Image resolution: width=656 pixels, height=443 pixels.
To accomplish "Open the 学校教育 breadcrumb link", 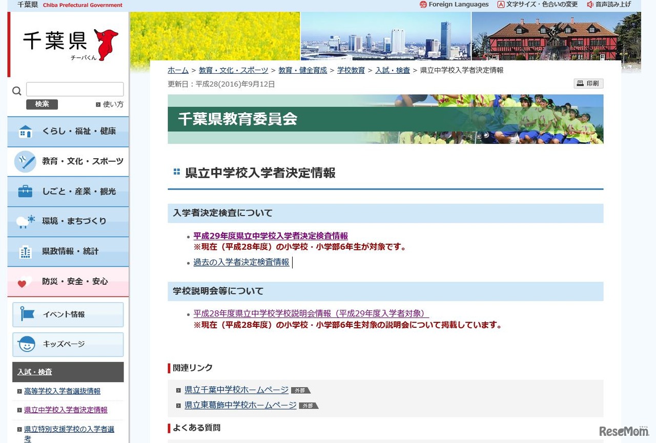I will (x=351, y=70).
